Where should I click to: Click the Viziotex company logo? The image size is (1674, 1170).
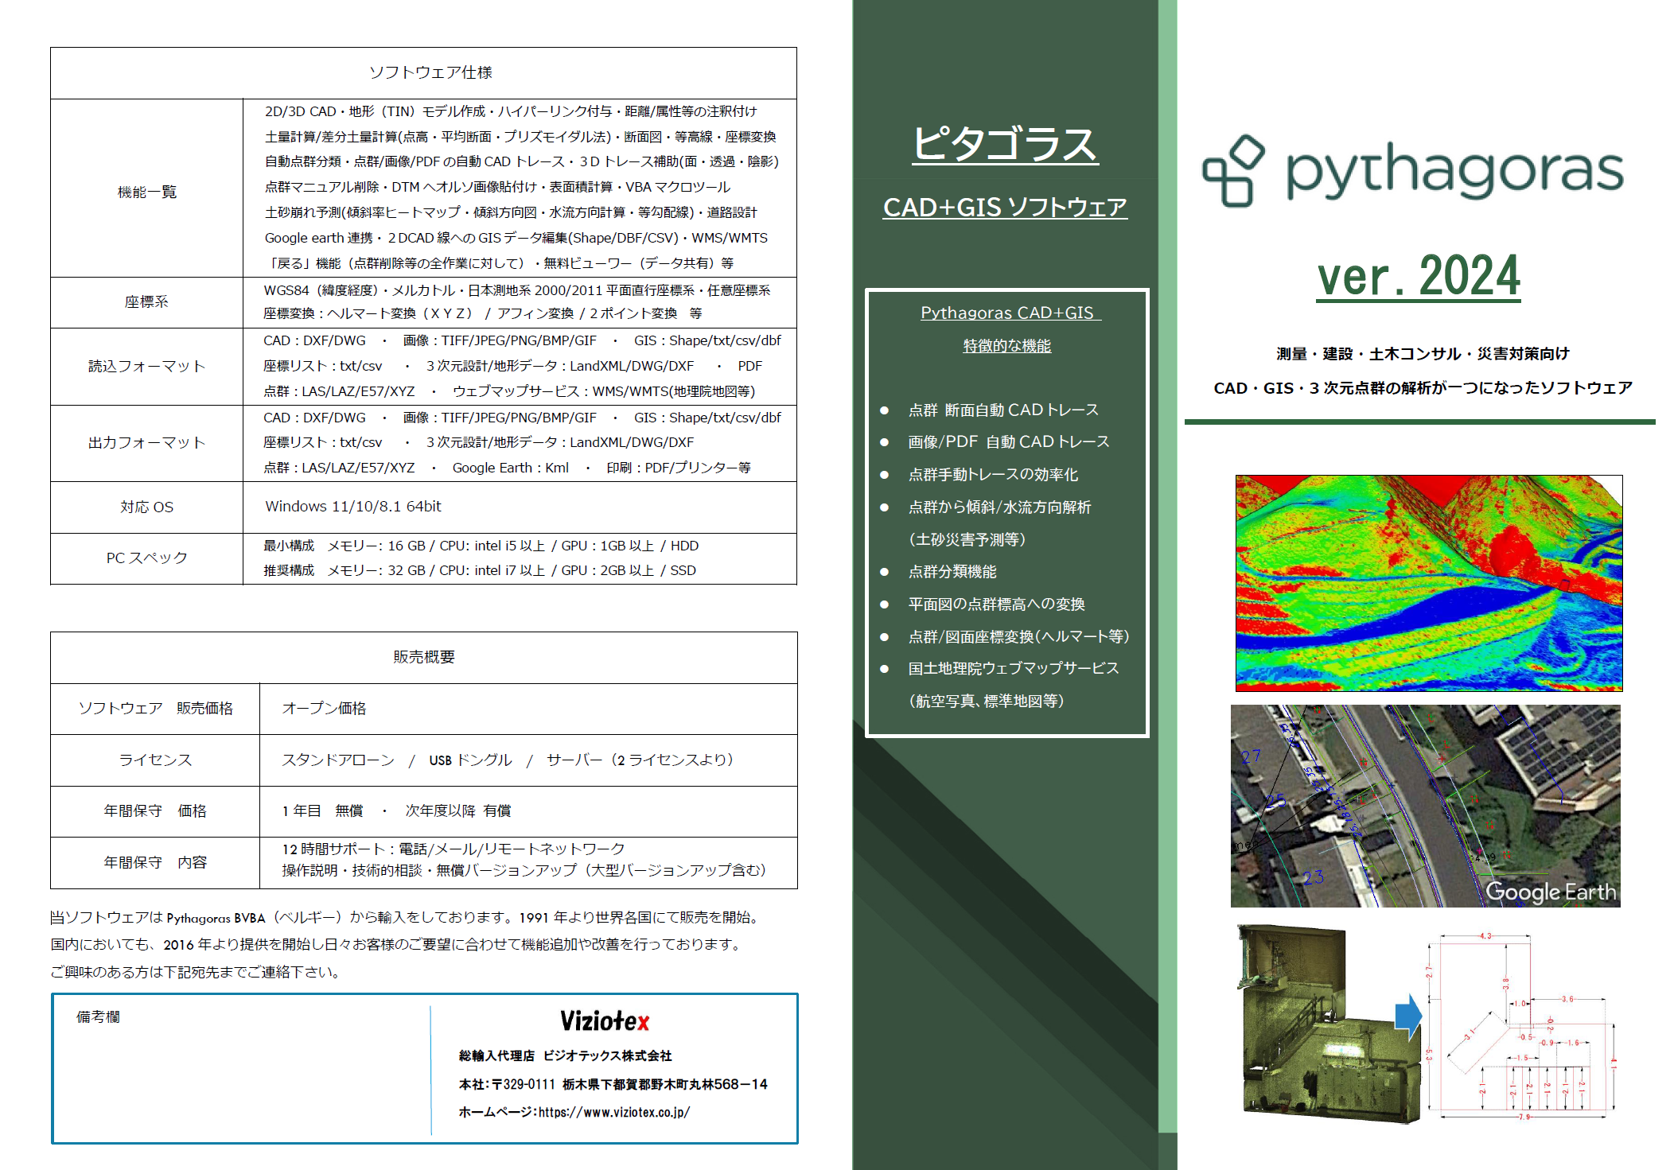(x=605, y=1021)
